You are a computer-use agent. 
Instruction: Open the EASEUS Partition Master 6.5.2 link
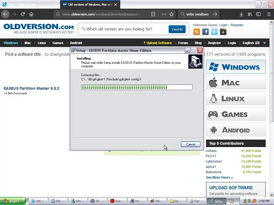coord(32,88)
